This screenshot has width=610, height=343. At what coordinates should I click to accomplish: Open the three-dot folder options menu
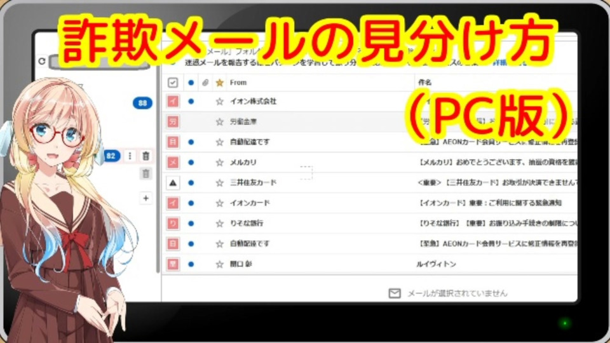point(130,156)
